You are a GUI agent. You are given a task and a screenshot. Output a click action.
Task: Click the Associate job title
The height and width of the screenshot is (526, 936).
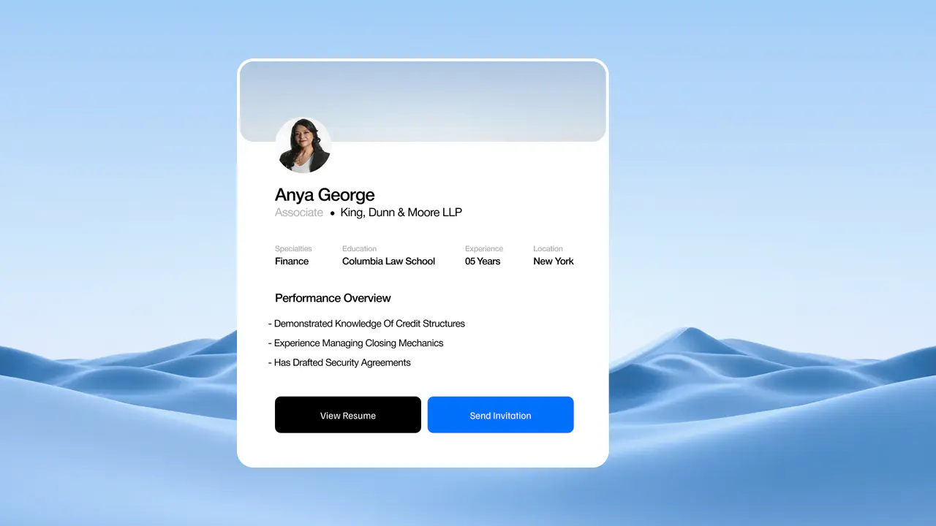pyautogui.click(x=299, y=213)
